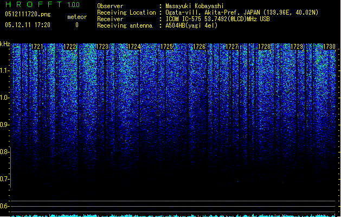Viewport: 341px width, 217px height.
Task: Click the 0.7 frequency axis label
Action: tap(4, 179)
